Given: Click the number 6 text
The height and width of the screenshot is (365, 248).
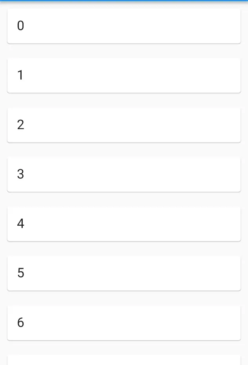Looking at the screenshot, I should [x=20, y=322].
